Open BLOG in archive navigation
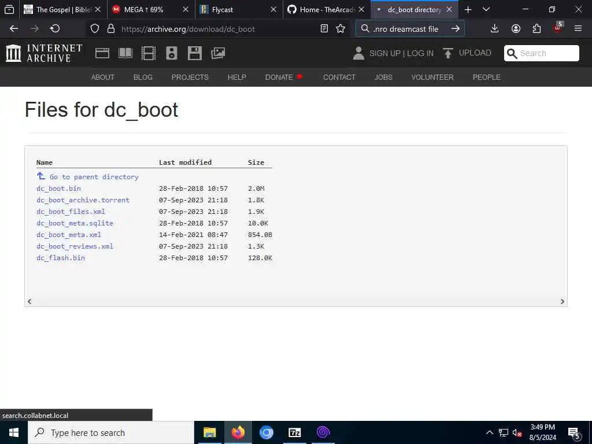This screenshot has width=592, height=444. [143, 77]
